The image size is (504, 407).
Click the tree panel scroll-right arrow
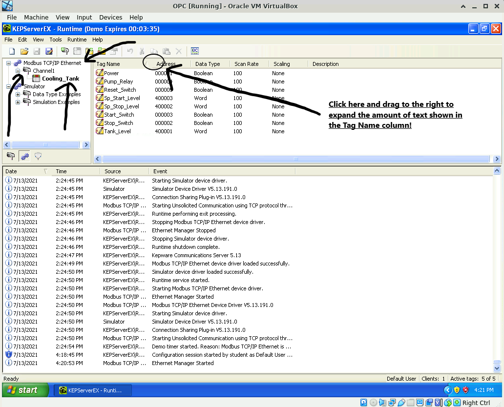(x=86, y=144)
